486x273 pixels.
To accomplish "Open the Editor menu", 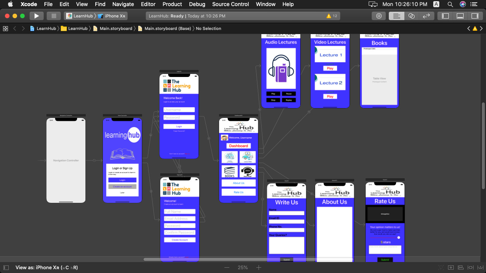I will pos(148,4).
